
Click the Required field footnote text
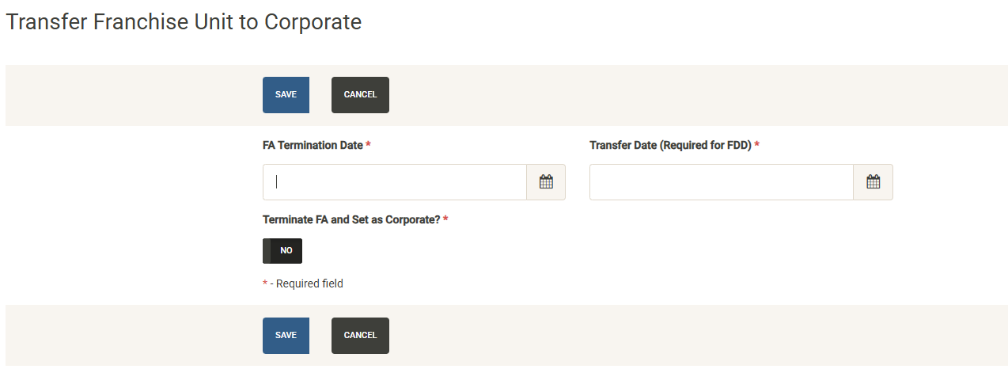(307, 283)
